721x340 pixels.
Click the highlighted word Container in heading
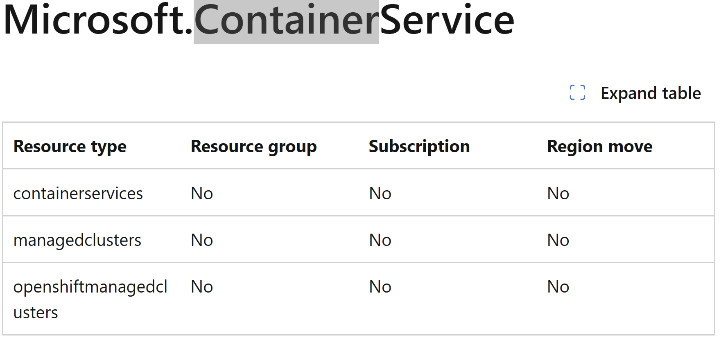click(286, 21)
